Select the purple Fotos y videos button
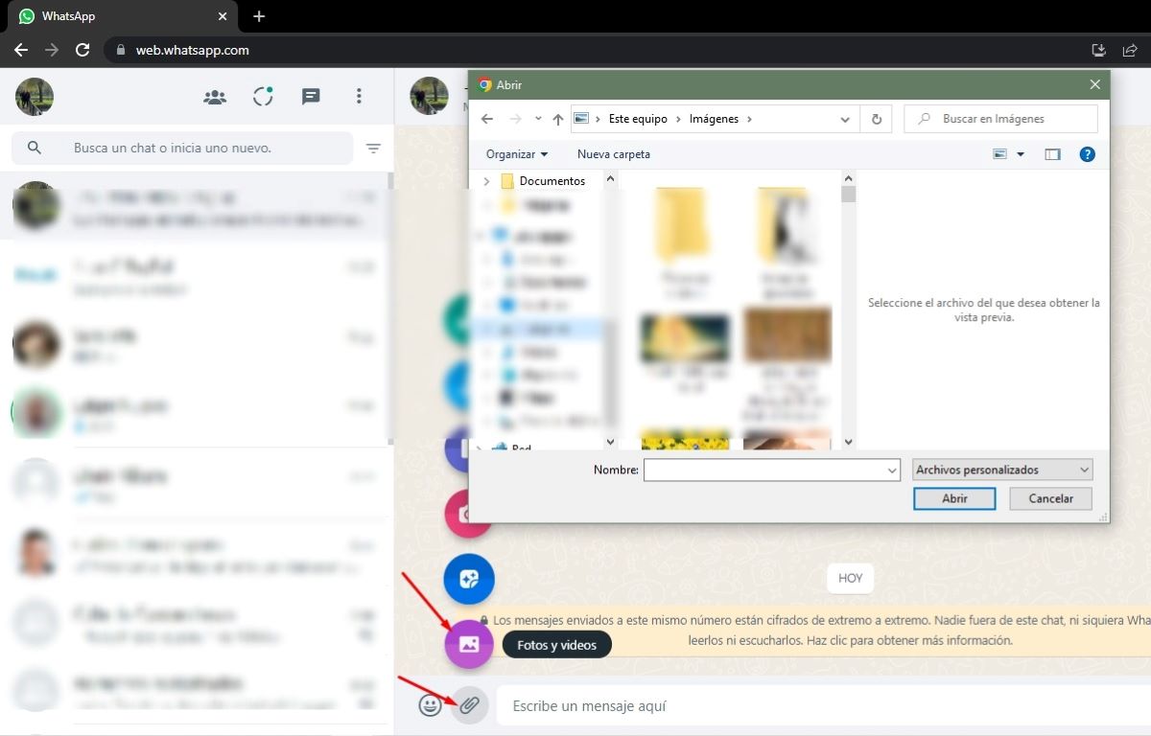 coord(469,645)
